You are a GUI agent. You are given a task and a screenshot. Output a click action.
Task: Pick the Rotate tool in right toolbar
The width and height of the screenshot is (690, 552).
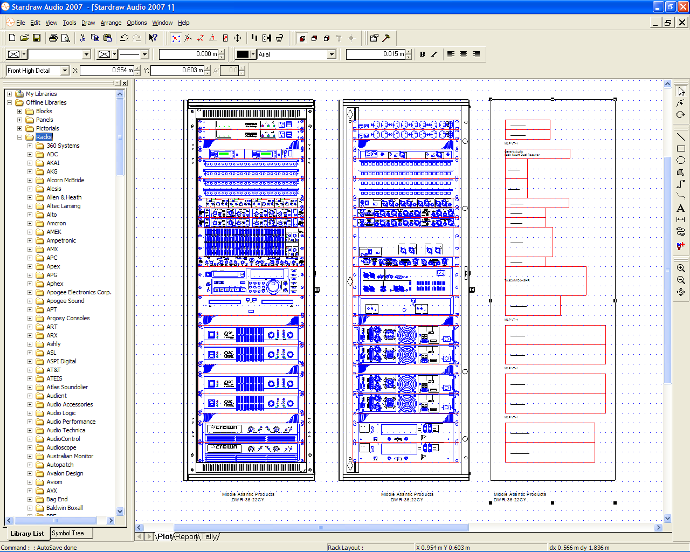click(x=681, y=114)
